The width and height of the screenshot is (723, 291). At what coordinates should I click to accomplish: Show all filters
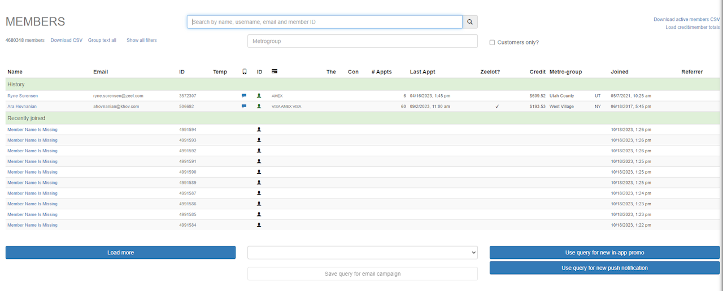point(142,41)
